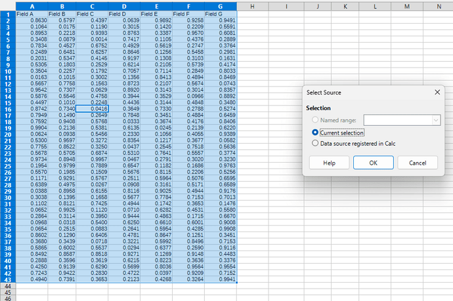
Task: Click cell containing 0.9957
Action: [92, 159]
